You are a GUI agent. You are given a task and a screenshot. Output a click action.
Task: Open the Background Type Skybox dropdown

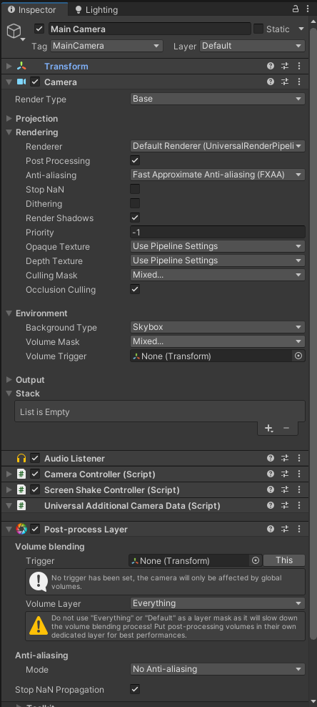(x=218, y=327)
